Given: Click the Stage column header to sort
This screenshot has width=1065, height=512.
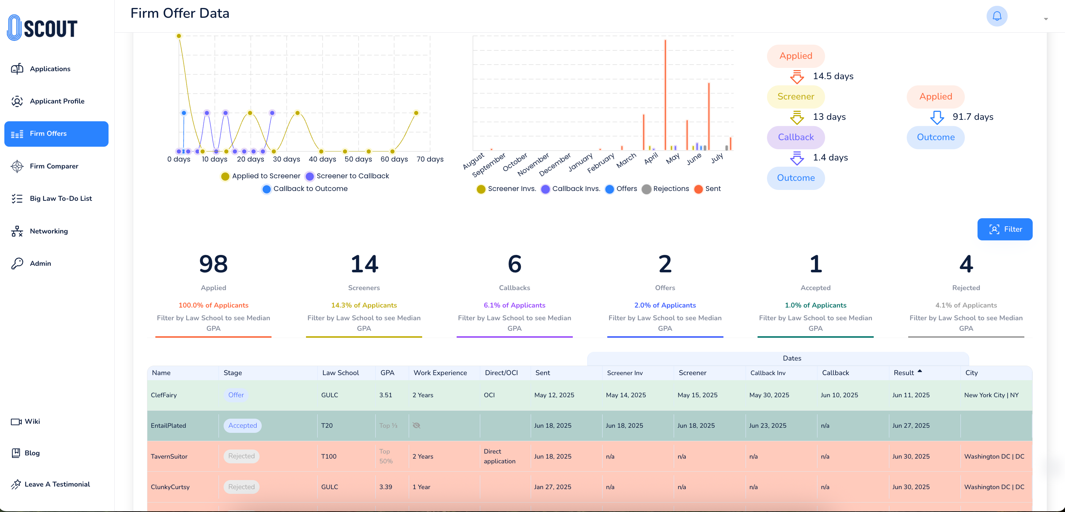Looking at the screenshot, I should tap(233, 373).
